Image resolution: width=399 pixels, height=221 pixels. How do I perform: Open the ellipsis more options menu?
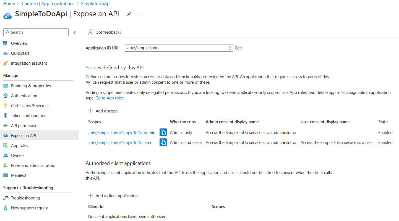click(x=139, y=14)
